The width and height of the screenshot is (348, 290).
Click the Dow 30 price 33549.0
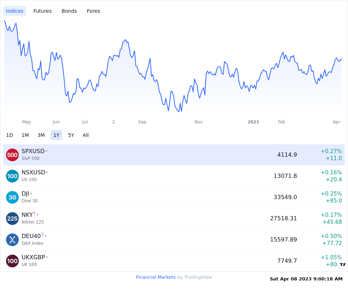285,197
